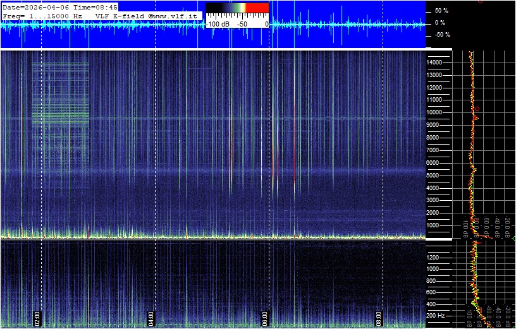Viewport: 516px width, 329px height.
Task: Click the 10000 frequency axis label
Action: [x=434, y=112]
